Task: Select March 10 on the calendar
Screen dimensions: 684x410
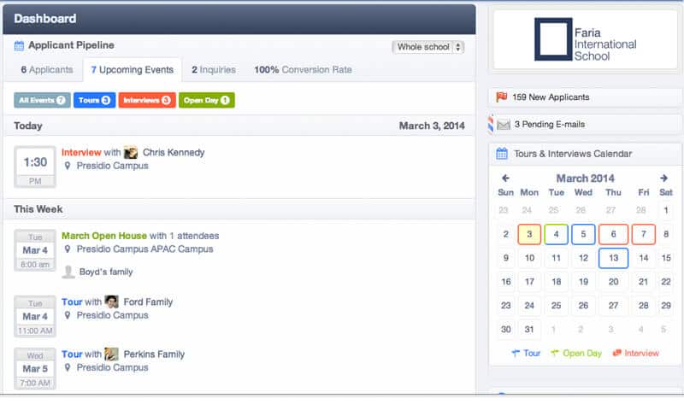Action: pos(529,258)
